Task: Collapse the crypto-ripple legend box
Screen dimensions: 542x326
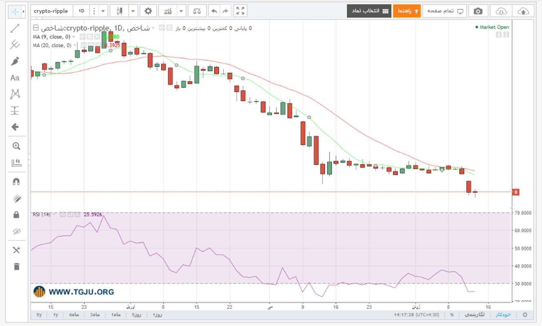Action: tap(35, 28)
